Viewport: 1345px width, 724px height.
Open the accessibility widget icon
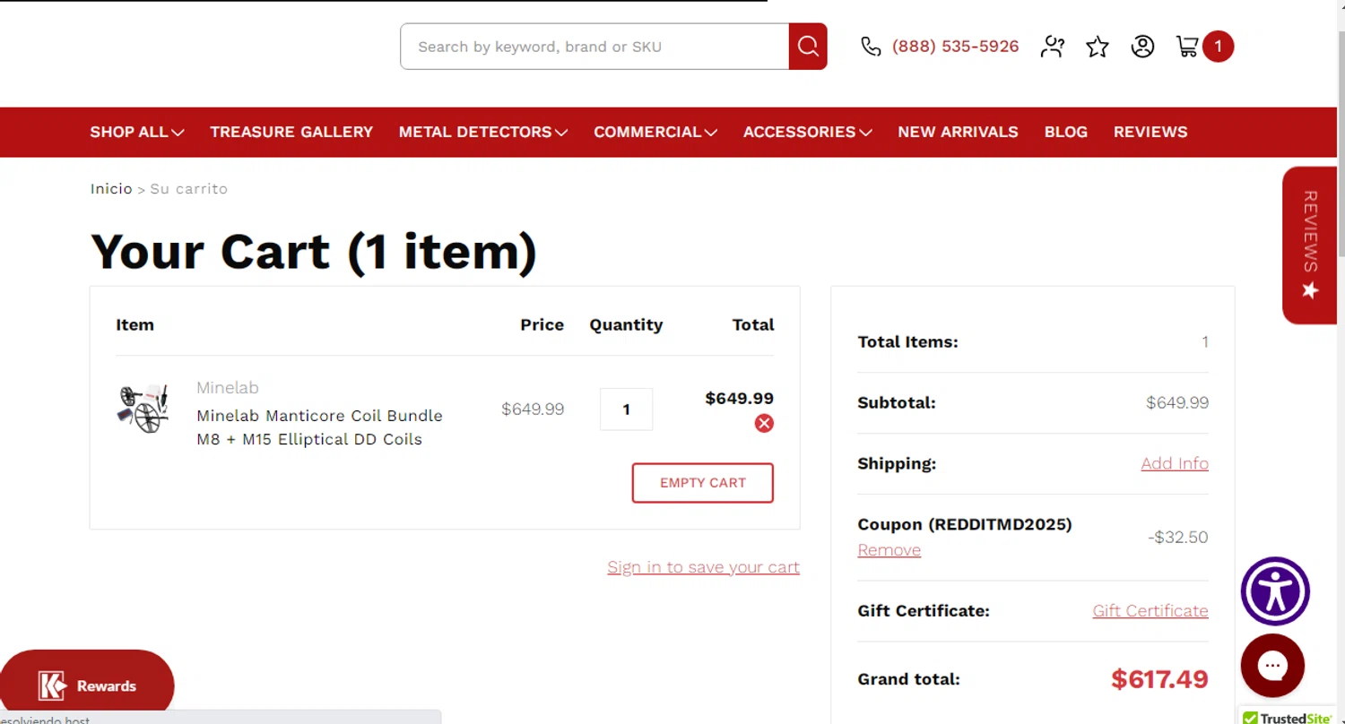[x=1275, y=591]
